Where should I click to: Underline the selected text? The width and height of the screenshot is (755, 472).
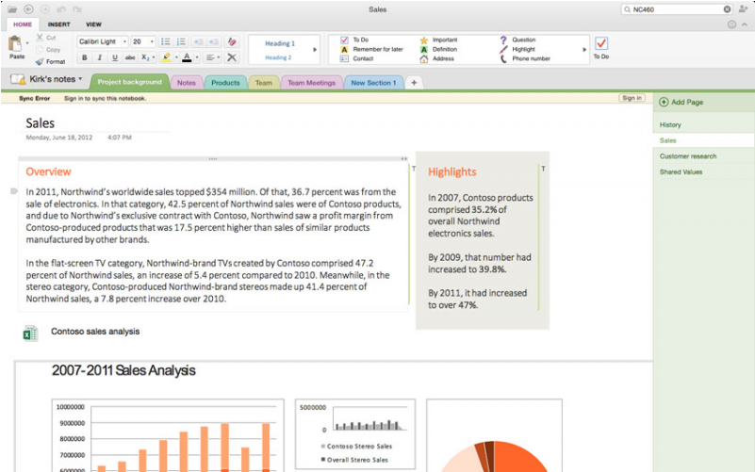pyautogui.click(x=115, y=57)
